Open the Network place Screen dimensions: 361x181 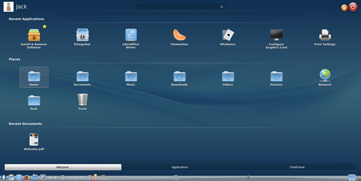pos(325,78)
